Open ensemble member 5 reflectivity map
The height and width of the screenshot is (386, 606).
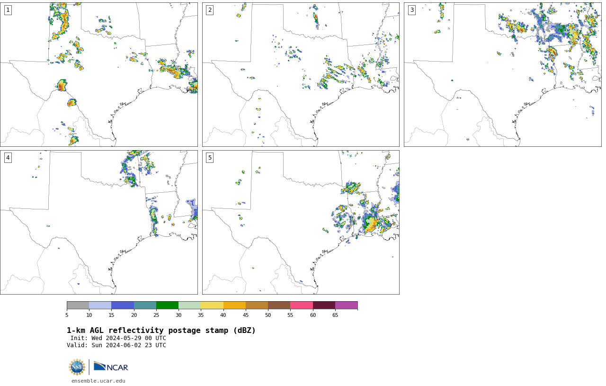[x=301, y=222]
